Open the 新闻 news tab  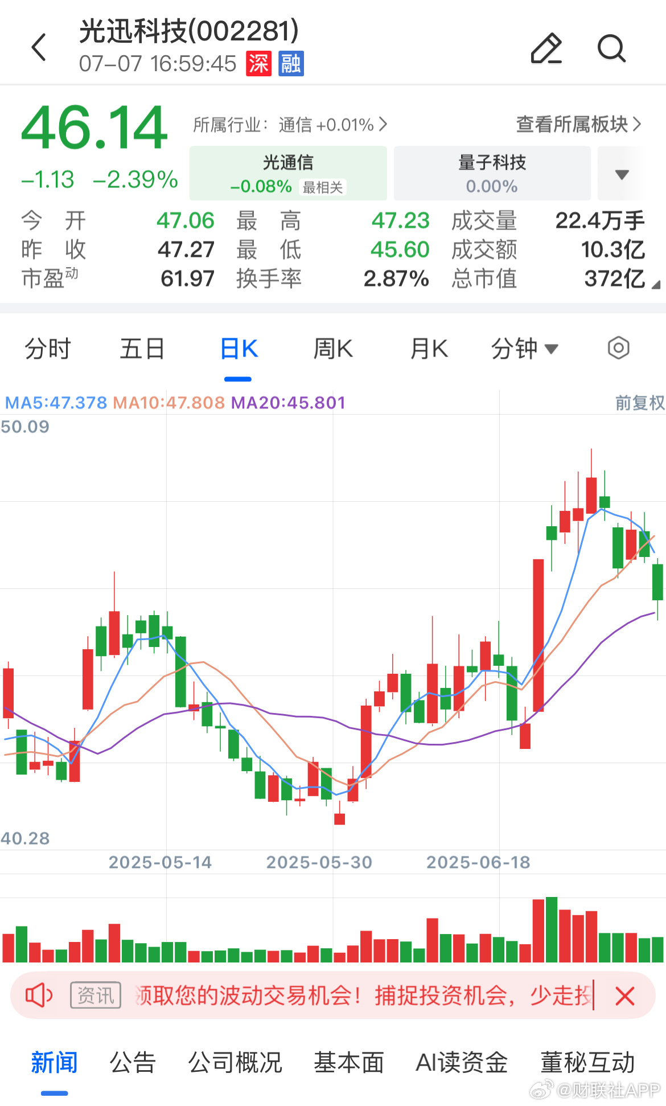pos(54,1062)
